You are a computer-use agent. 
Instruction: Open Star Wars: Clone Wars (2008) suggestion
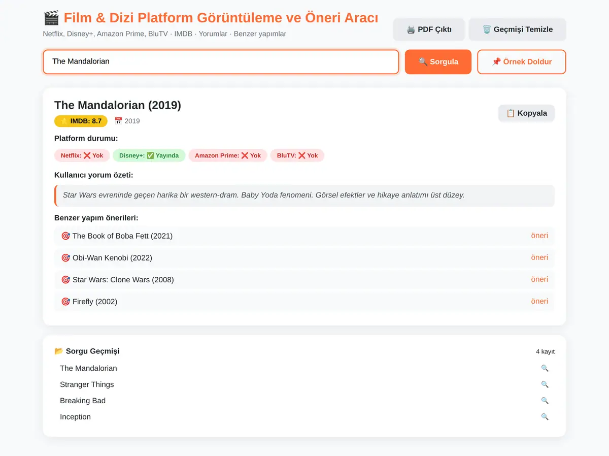coord(304,279)
